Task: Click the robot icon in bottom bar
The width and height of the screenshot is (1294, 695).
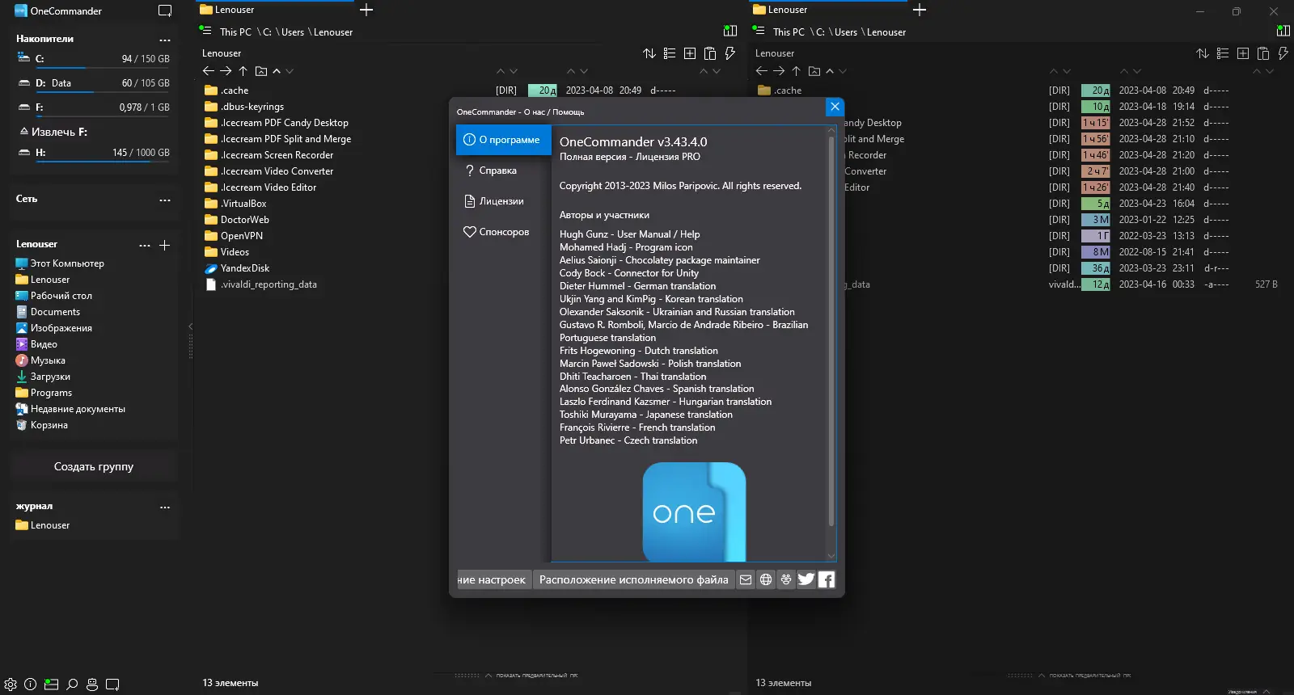Action: coord(92,684)
